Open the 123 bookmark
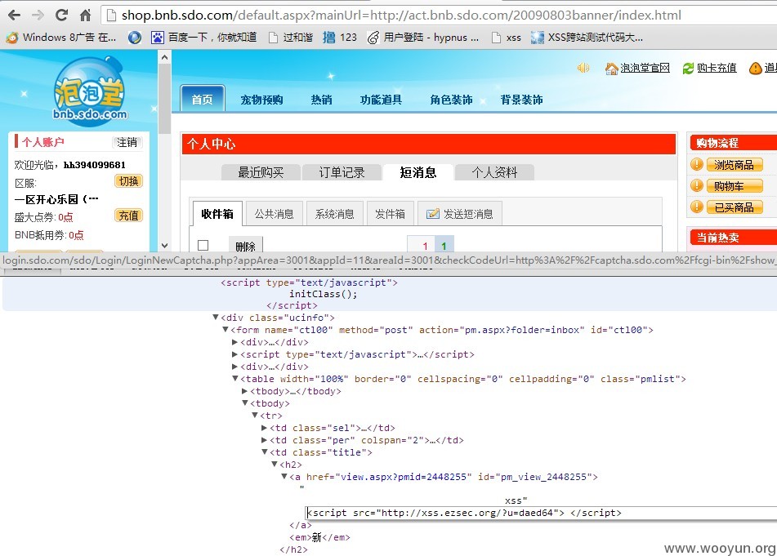This screenshot has height=556, width=777. coord(339,37)
